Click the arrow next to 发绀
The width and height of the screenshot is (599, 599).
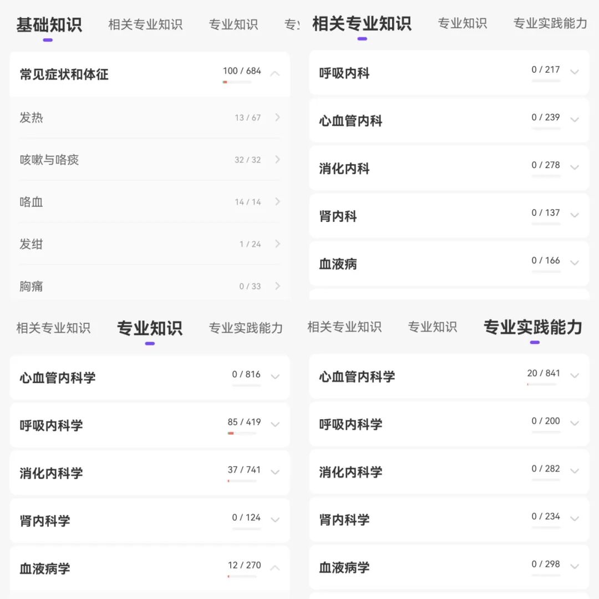pyautogui.click(x=277, y=244)
